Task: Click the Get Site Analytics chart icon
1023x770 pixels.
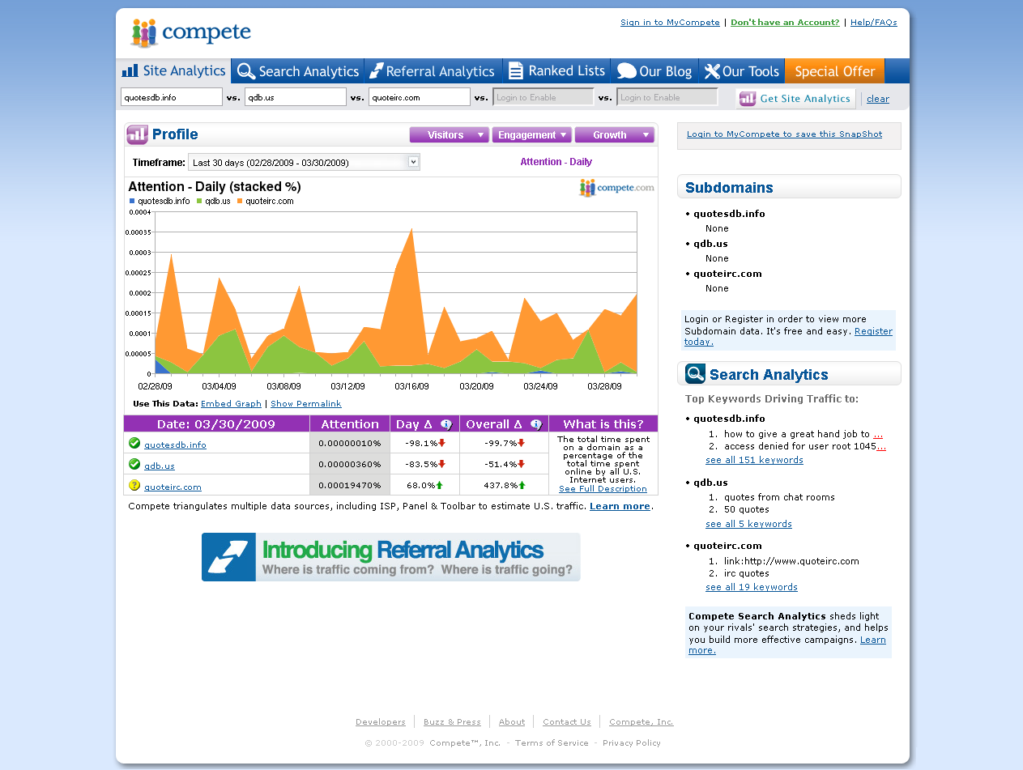Action: pyautogui.click(x=748, y=99)
